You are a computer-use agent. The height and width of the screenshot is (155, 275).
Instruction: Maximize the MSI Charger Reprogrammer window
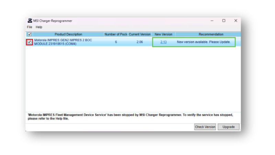(224, 21)
